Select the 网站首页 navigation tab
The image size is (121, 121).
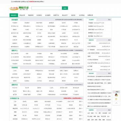point(14,15)
